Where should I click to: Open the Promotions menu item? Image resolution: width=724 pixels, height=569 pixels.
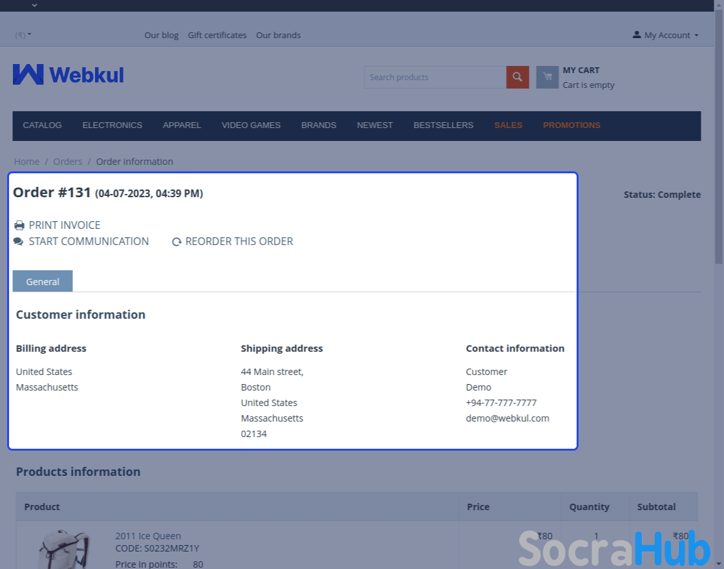point(571,125)
